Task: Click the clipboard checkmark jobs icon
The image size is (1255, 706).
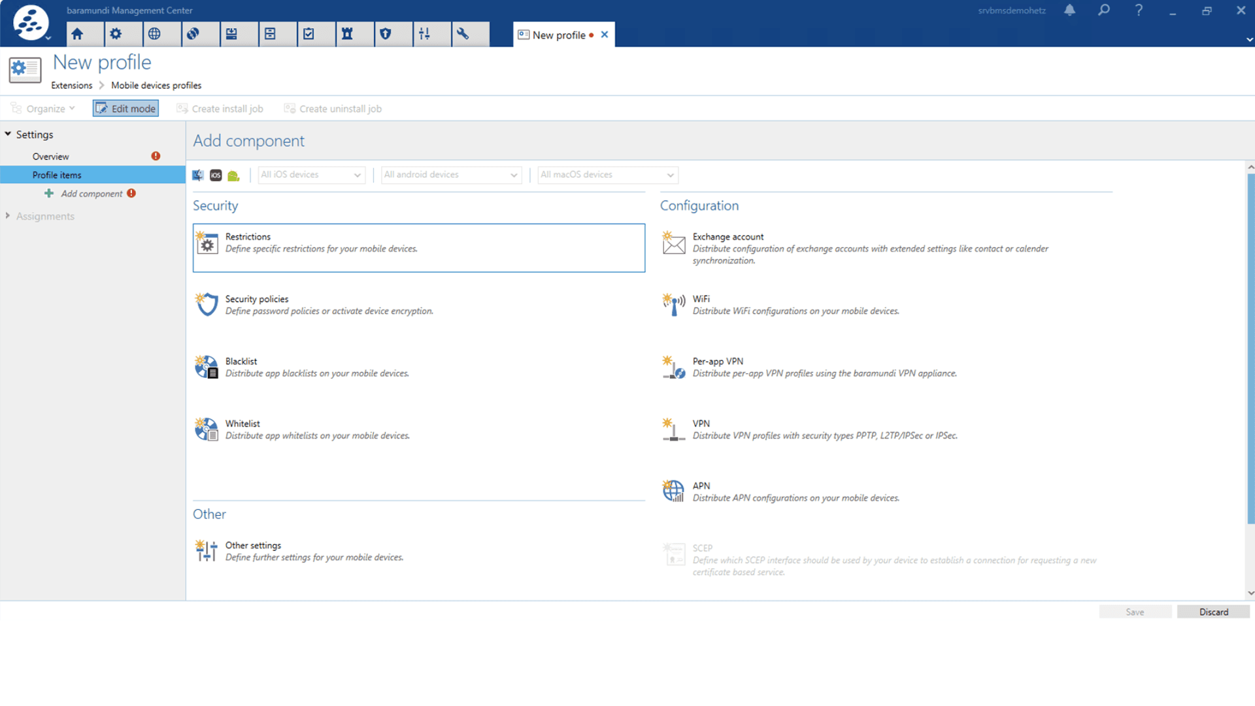Action: (309, 34)
